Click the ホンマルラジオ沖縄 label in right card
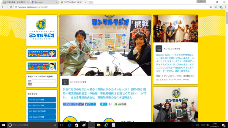The height and width of the screenshot is (128, 228). 172,49
